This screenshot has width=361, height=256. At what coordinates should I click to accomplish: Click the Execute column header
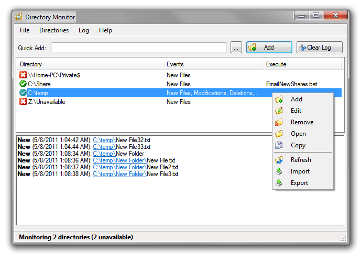click(x=302, y=64)
